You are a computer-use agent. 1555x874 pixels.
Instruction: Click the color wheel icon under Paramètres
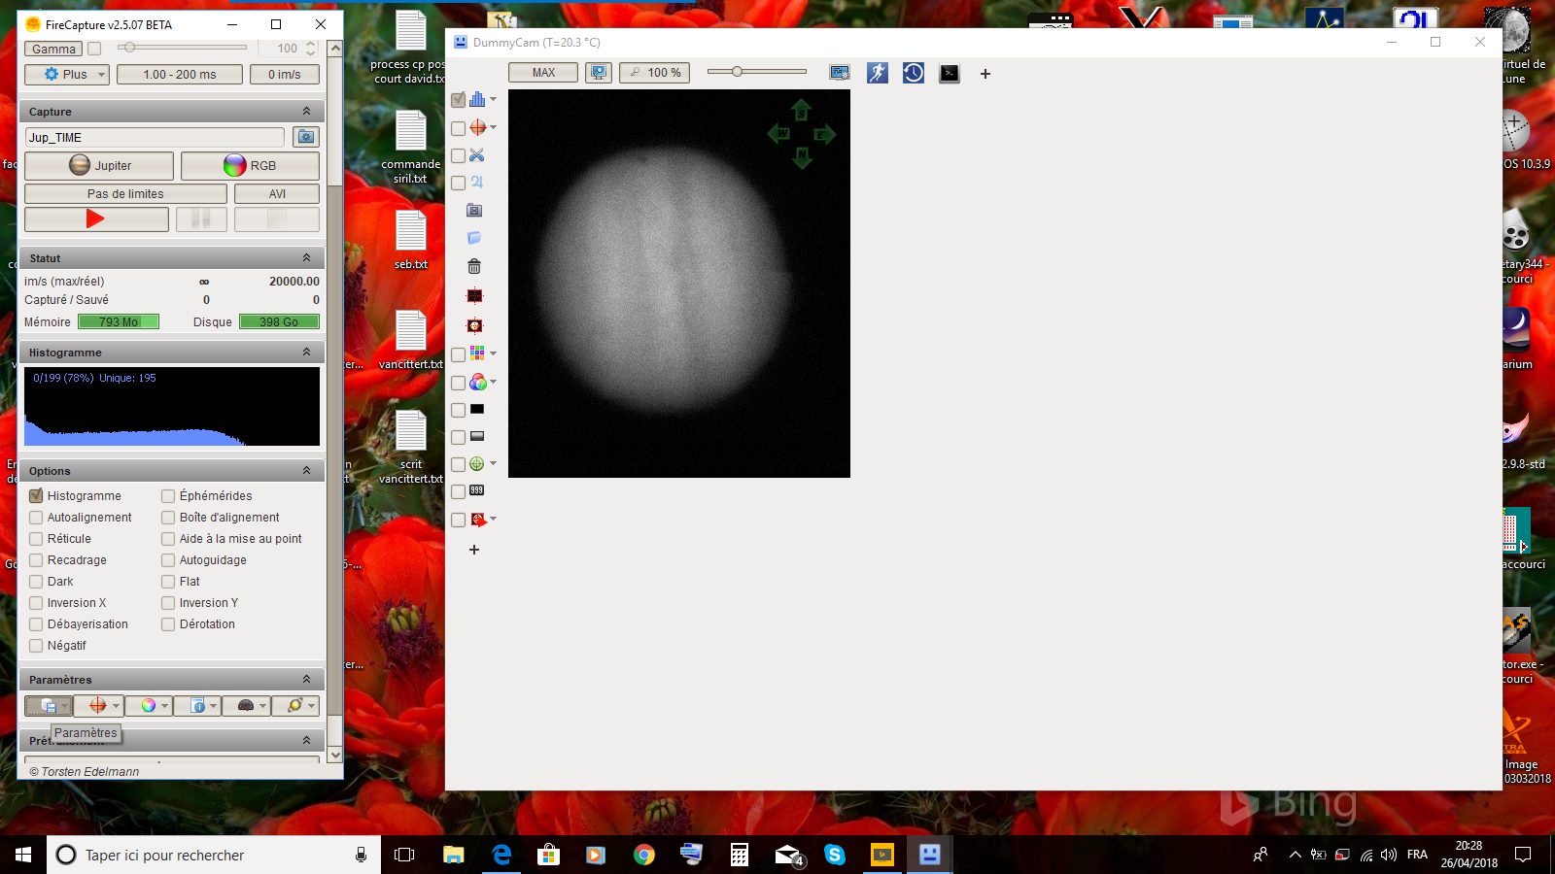point(148,706)
